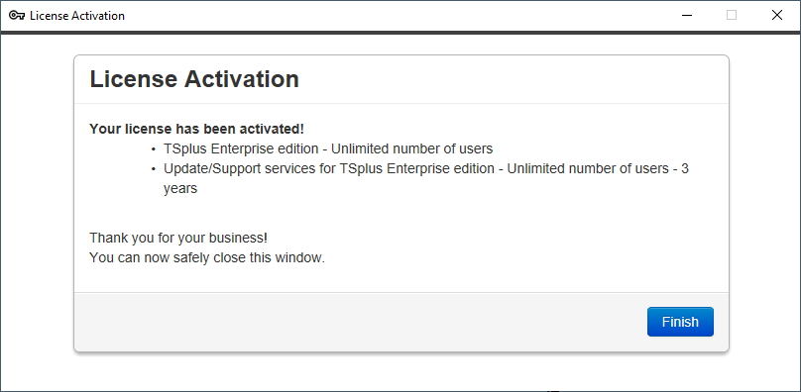Click the bullet marker before Update/Support services

[x=153, y=168]
